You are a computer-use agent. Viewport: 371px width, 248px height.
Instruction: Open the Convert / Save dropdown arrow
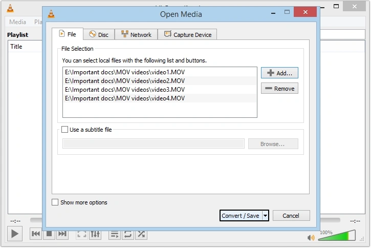tap(266, 216)
